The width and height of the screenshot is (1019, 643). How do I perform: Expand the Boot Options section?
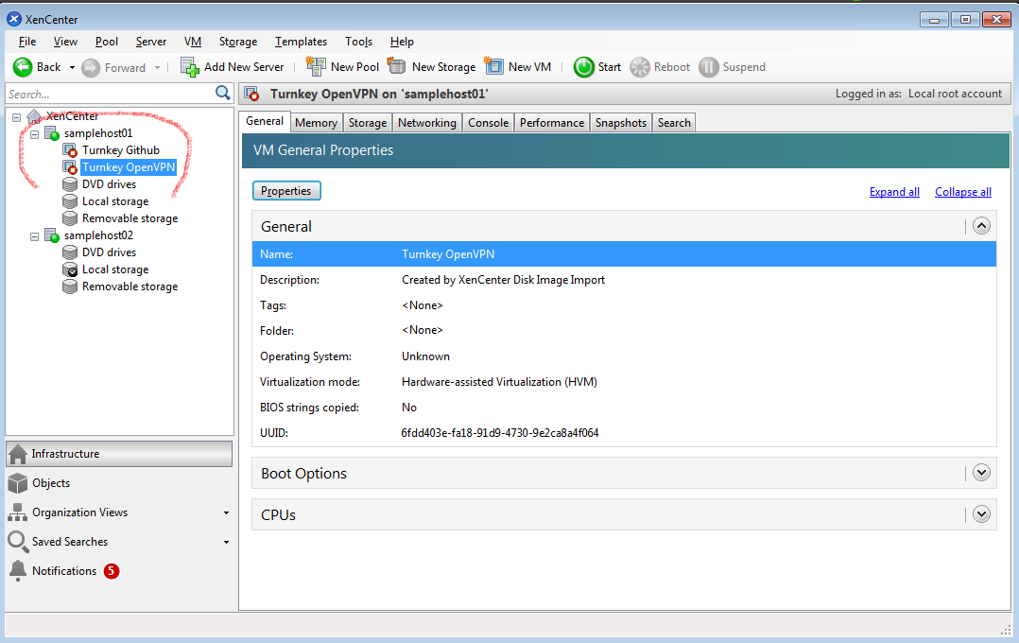981,473
